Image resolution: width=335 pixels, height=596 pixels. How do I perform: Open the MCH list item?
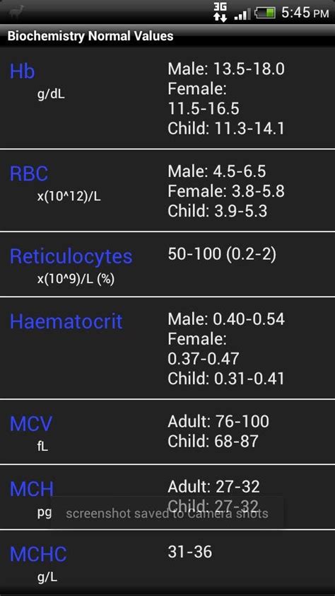click(x=167, y=497)
